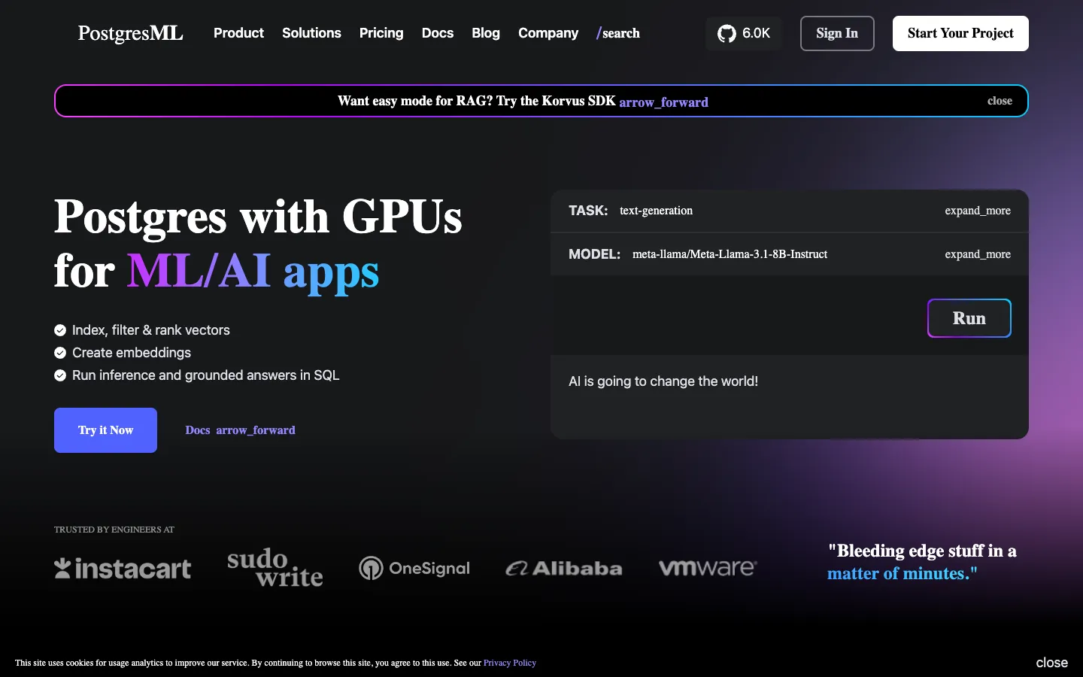The width and height of the screenshot is (1083, 677).
Task: Click 'TRUSTED BY ENGINEERS AT' label
Action: click(x=114, y=530)
